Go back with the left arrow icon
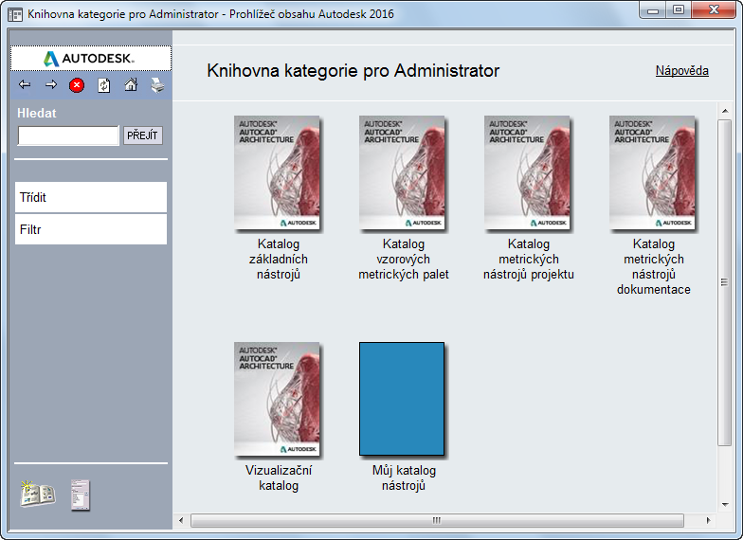This screenshot has width=743, height=540. [25, 85]
